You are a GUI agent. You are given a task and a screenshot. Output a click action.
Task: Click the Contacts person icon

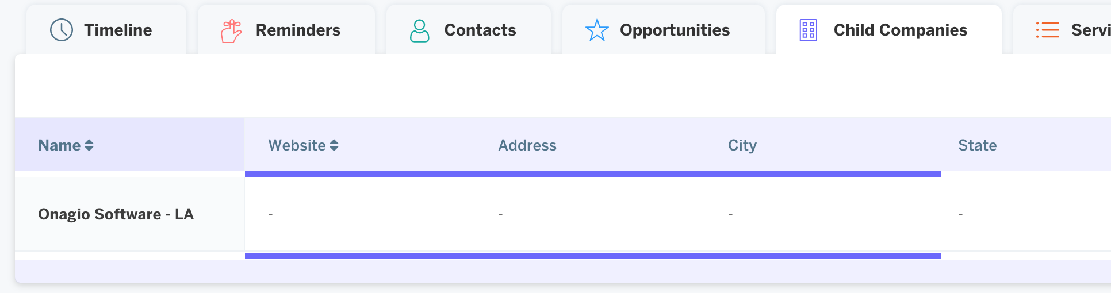420,30
